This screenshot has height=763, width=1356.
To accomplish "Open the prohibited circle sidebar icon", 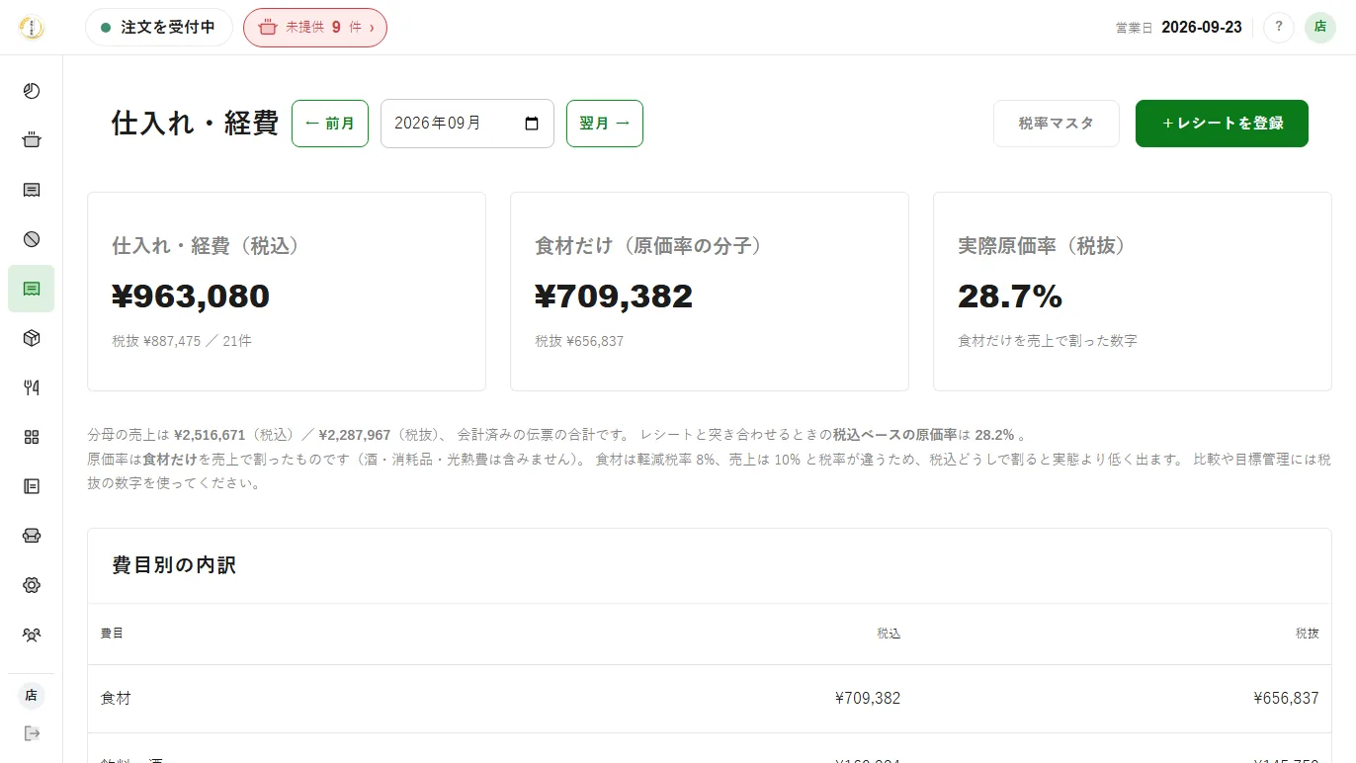I will click(x=32, y=239).
